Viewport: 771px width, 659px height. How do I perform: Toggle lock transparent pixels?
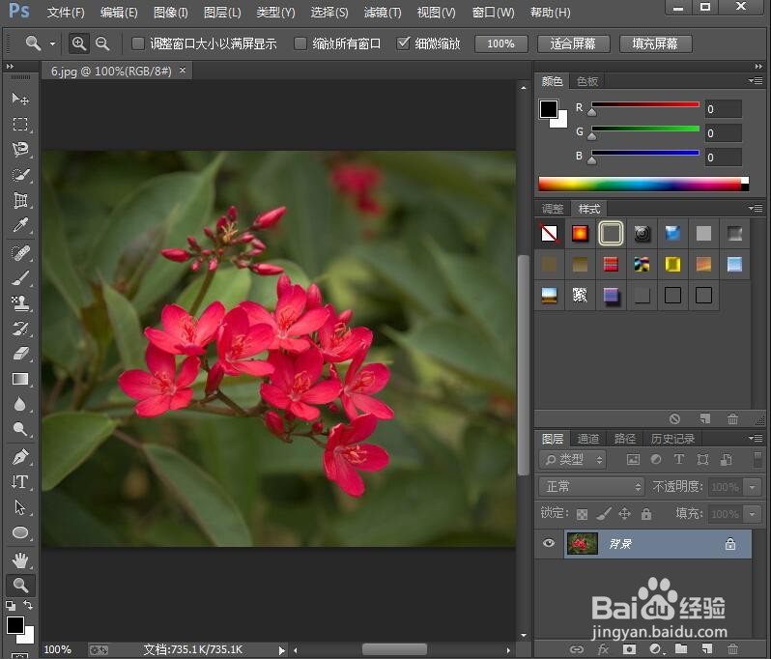582,514
